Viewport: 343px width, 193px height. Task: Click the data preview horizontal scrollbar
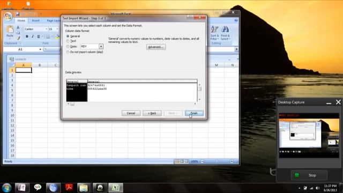click(x=132, y=103)
